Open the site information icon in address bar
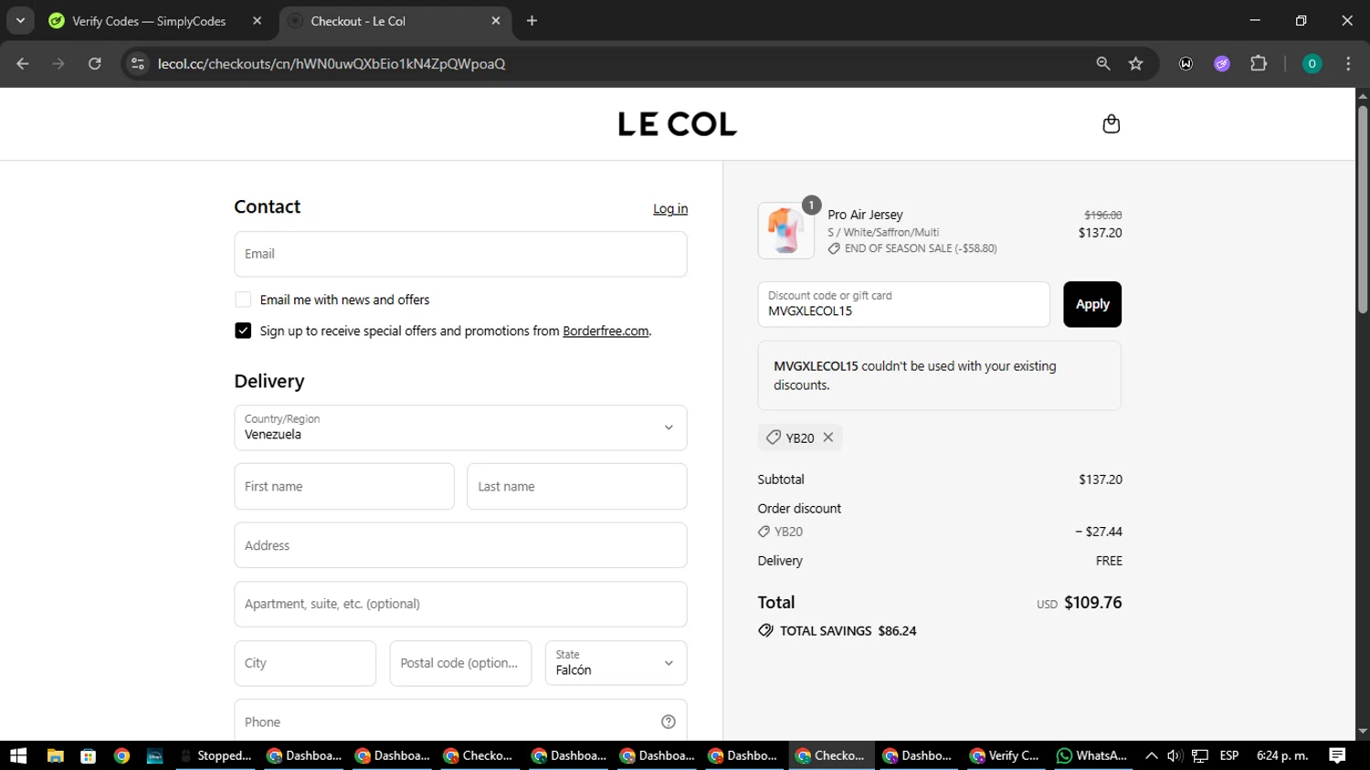 coord(138,63)
